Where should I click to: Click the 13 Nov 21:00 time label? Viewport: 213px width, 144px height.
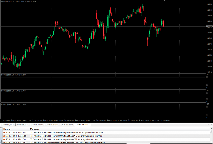coord(48,121)
